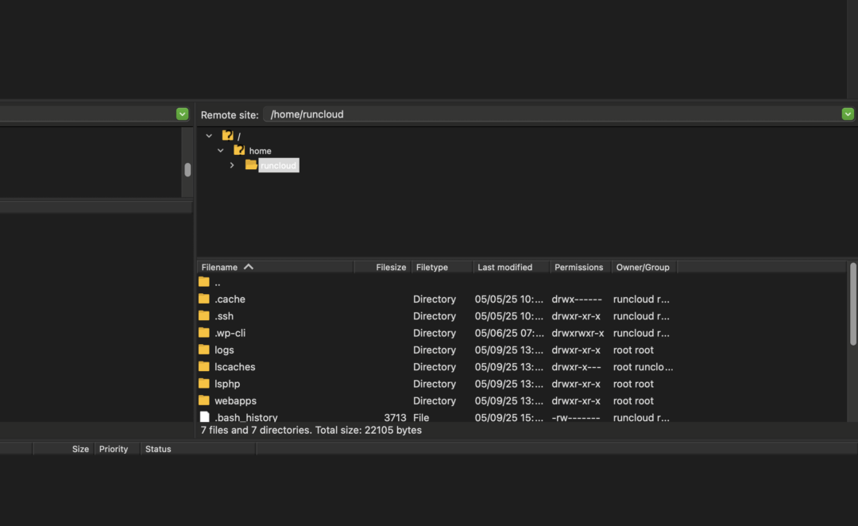Edit the Remote site path field
The width and height of the screenshot is (858, 526).
pos(551,114)
